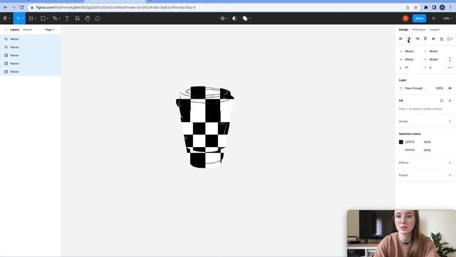Switch to the Prototype tab
Image resolution: width=456 pixels, height=257 pixels.
[419, 29]
